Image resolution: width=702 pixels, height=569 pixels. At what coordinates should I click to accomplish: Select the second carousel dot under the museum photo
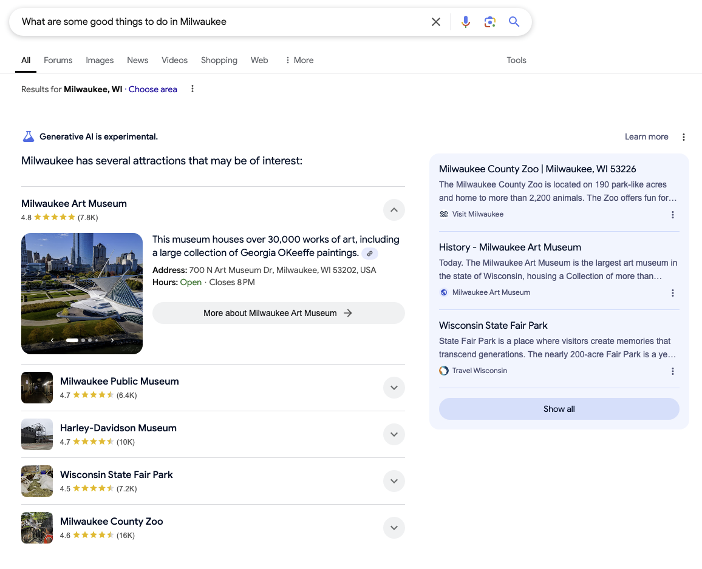83,340
